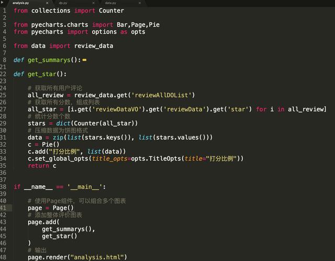Click 'Pie()' on line 32
The width and height of the screenshot is (335, 261).
[51, 144]
